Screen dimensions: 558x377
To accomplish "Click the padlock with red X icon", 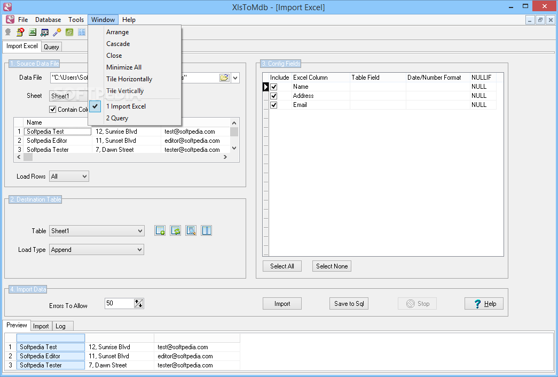I will point(20,33).
